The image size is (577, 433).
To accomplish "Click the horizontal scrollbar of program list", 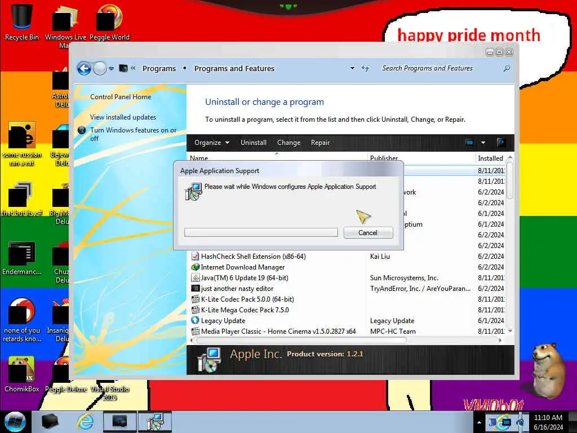I will point(301,341).
